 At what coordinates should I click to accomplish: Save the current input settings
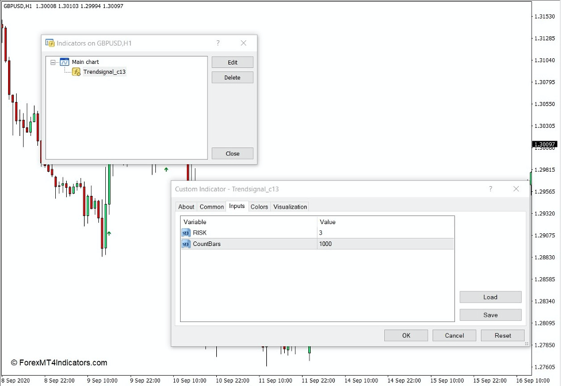coord(490,315)
